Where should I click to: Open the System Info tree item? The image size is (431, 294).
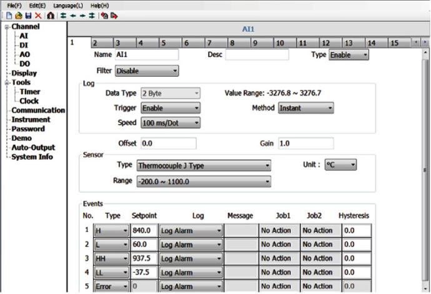point(32,157)
